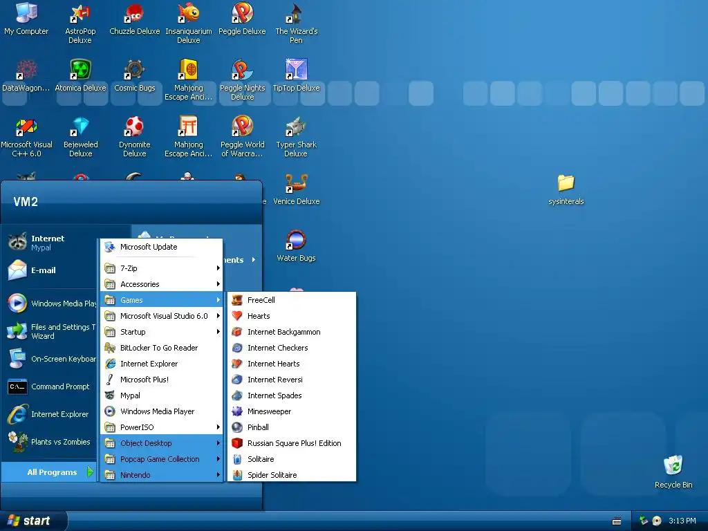Open Internet Reversi game
This screenshot has height=531, width=708.
[x=292, y=380]
